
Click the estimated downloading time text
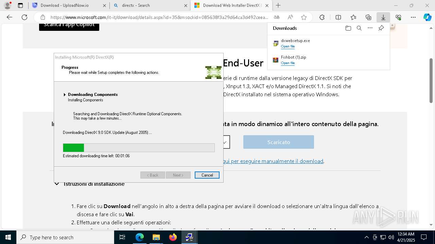coord(96,156)
